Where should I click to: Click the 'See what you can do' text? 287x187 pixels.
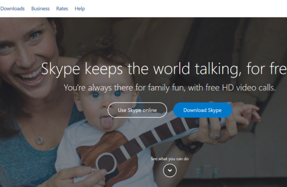(170, 159)
